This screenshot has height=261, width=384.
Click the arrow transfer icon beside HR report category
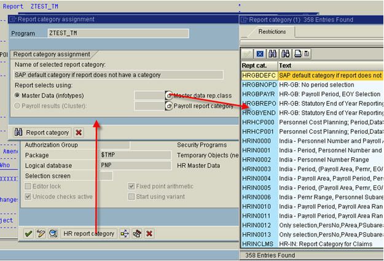click(x=125, y=233)
